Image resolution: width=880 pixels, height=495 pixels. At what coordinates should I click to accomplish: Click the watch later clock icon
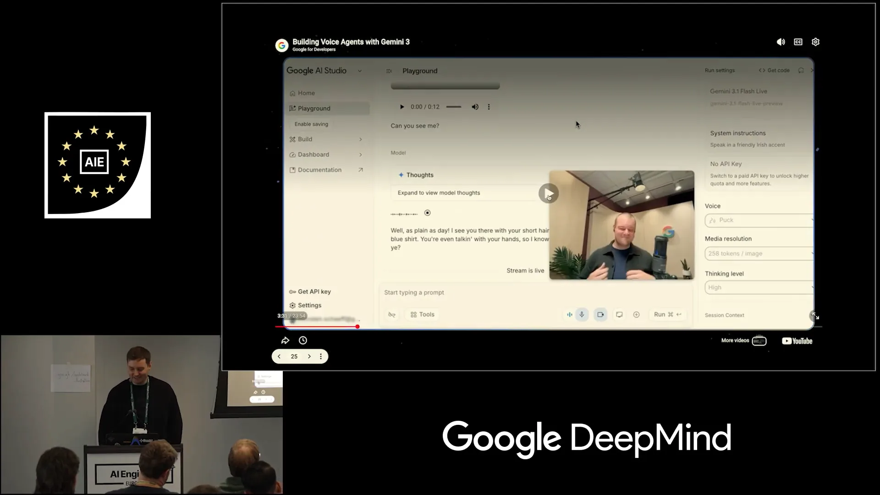click(x=303, y=341)
